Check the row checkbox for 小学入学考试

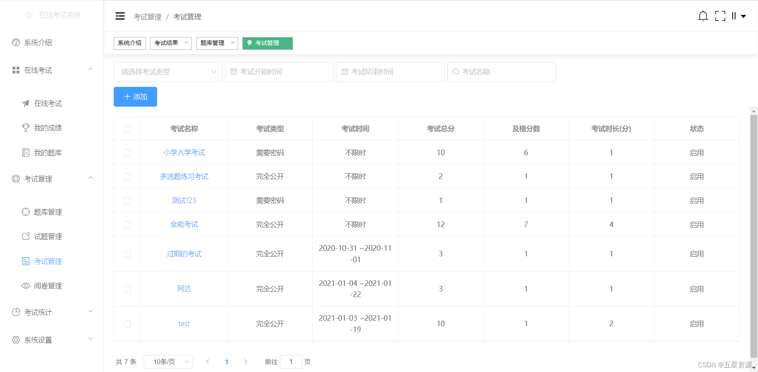[127, 153]
